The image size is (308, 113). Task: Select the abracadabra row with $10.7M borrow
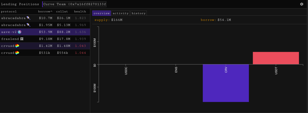[45, 18]
